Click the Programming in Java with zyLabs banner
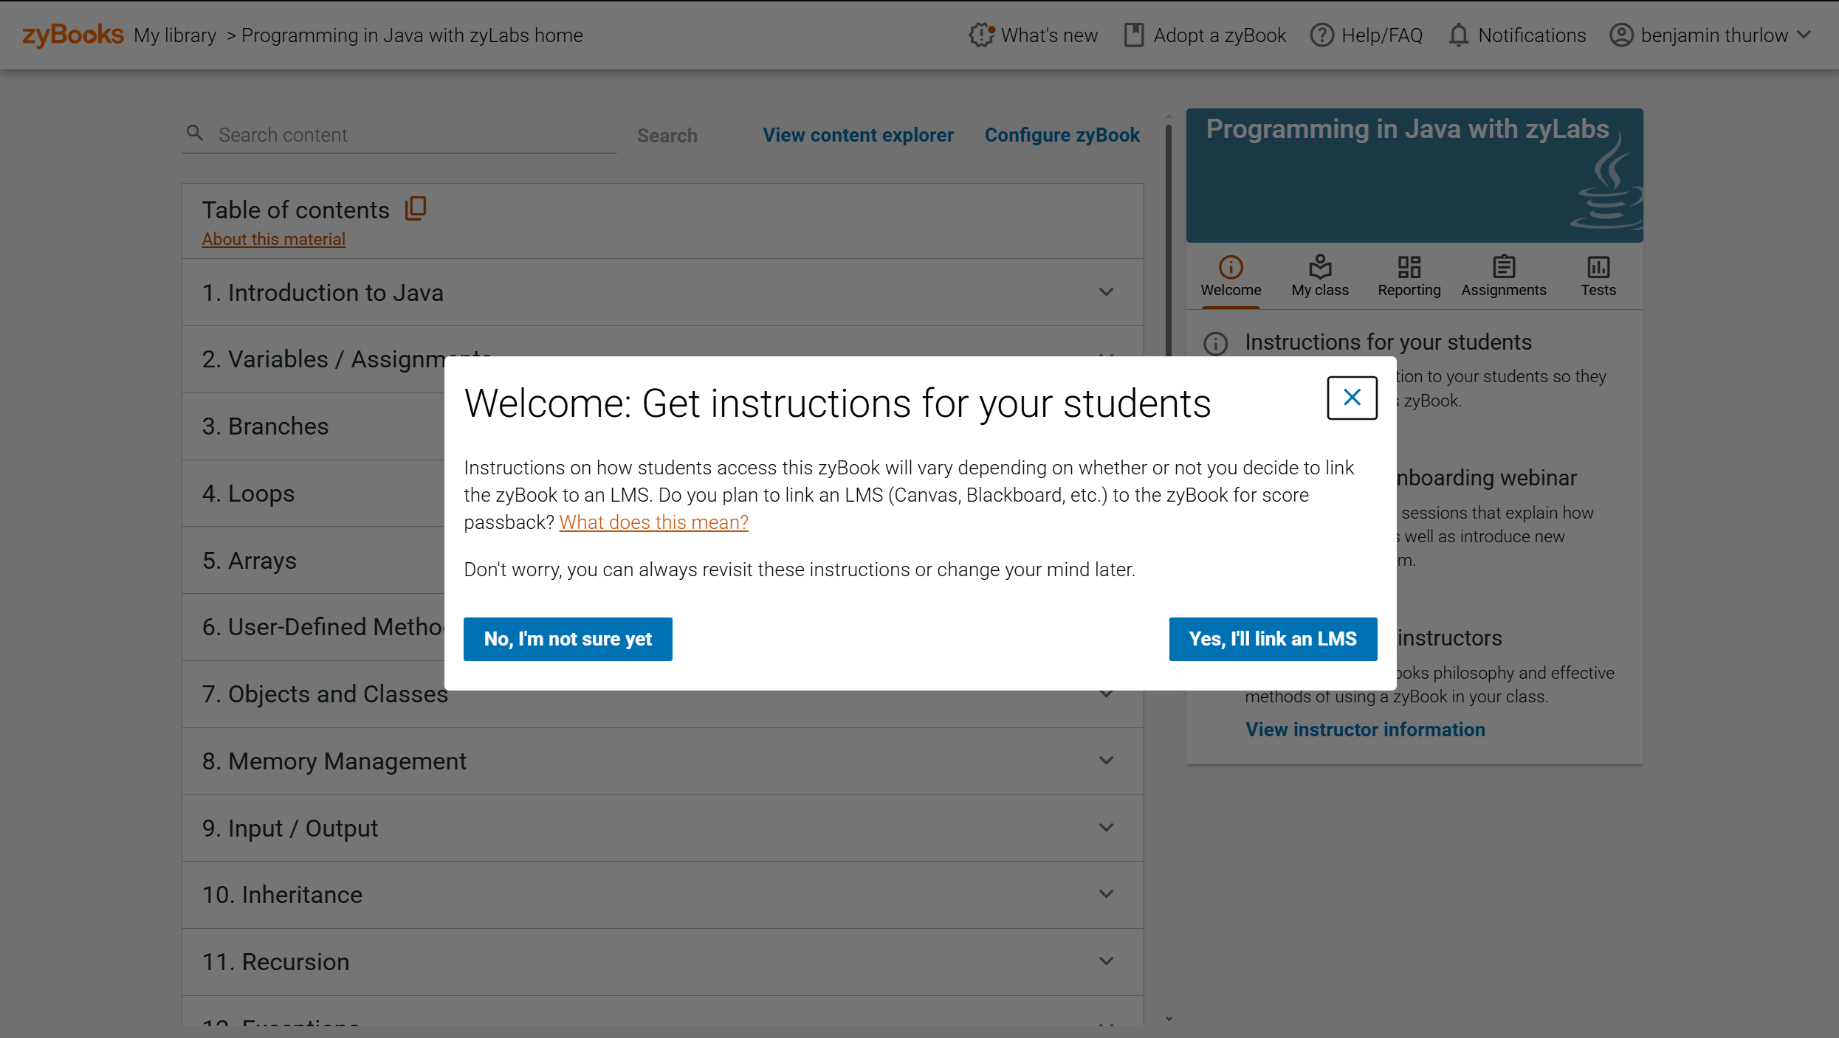1839x1038 pixels. (x=1414, y=176)
